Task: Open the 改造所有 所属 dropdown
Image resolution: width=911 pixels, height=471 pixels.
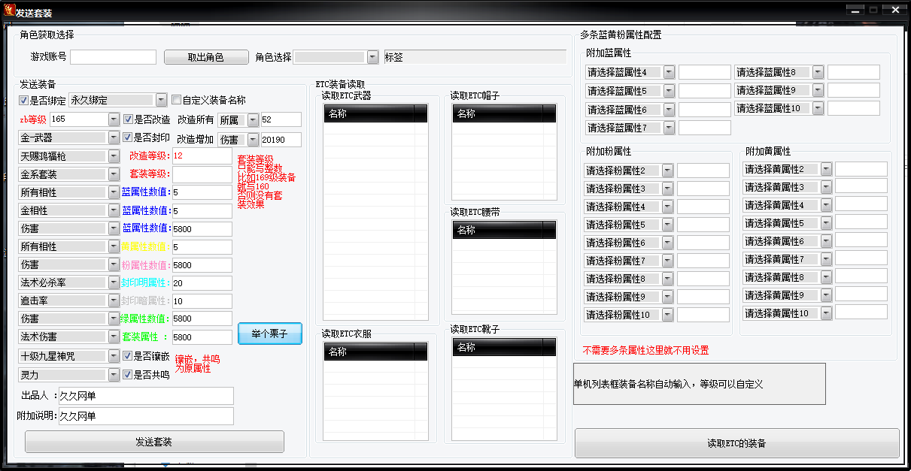Action: coord(253,120)
